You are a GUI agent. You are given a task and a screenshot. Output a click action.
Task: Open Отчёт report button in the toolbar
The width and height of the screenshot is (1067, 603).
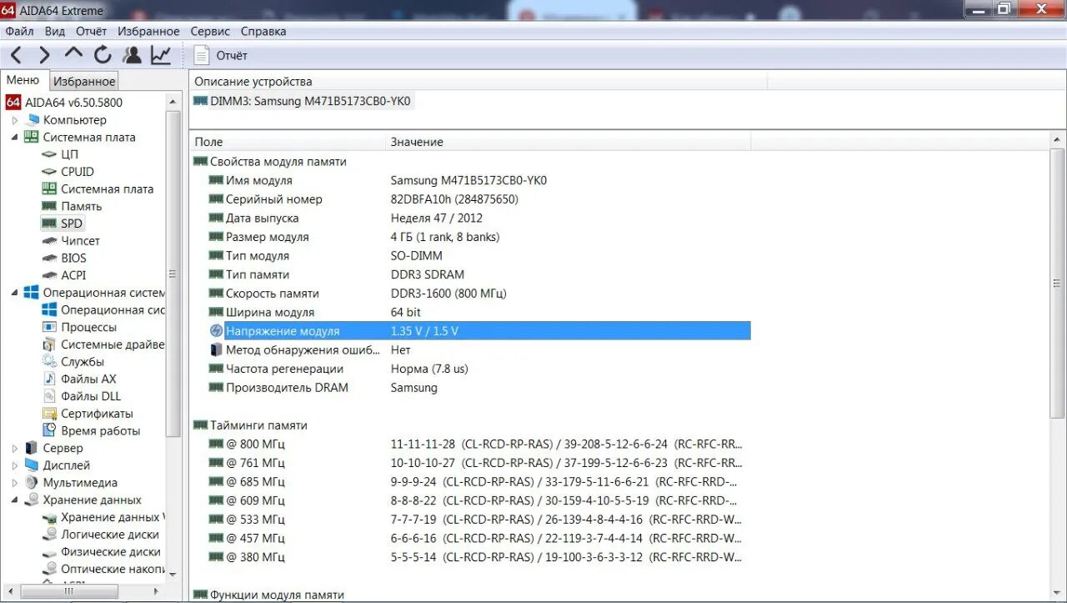221,55
